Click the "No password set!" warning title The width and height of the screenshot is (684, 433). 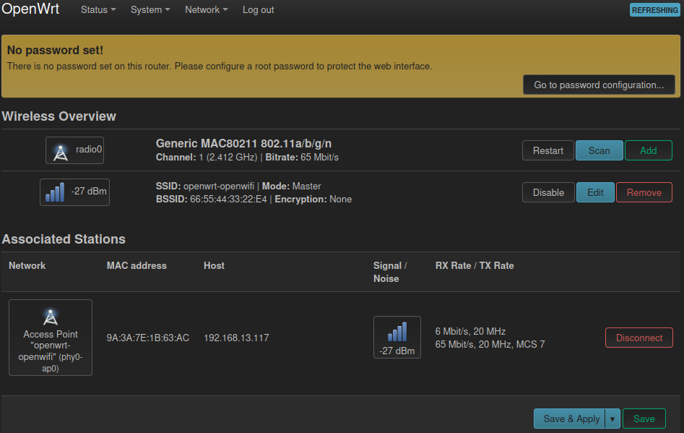coord(55,50)
